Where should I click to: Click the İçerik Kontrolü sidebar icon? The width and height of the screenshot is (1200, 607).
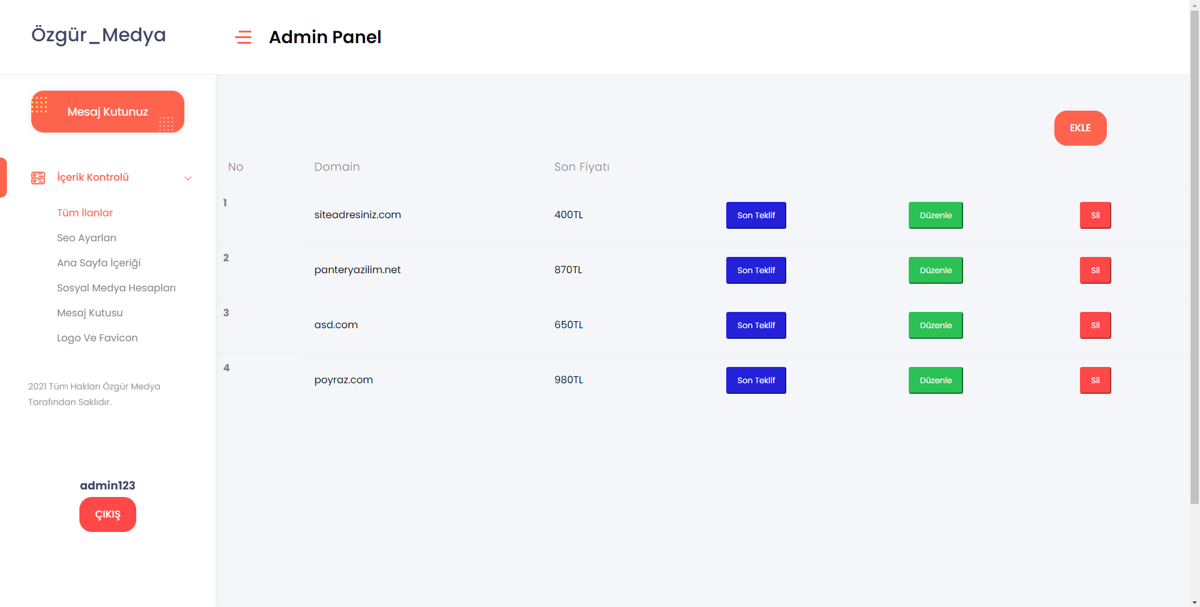(38, 178)
